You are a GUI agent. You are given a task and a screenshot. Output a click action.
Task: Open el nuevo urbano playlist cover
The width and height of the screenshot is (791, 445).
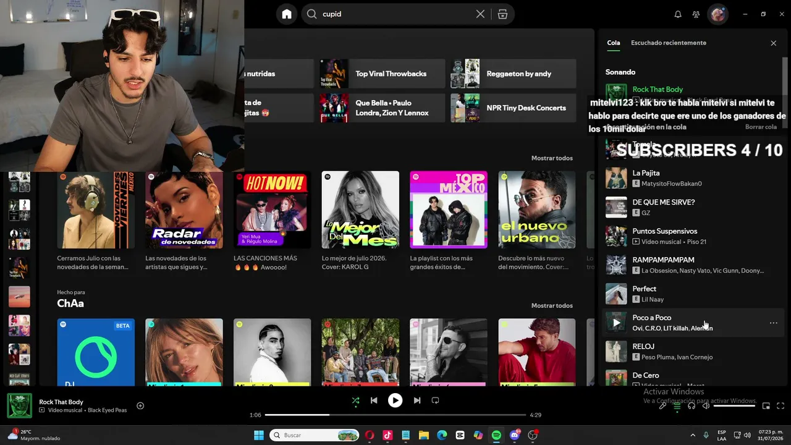537,210
